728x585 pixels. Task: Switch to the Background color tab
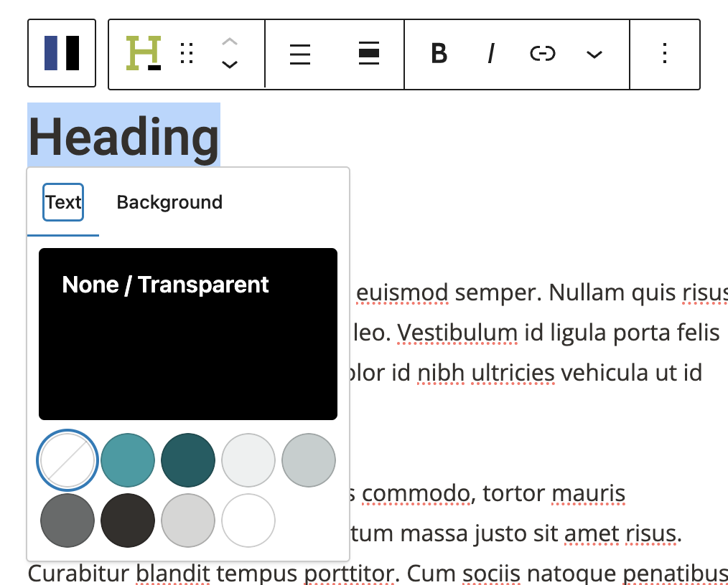[x=169, y=202]
